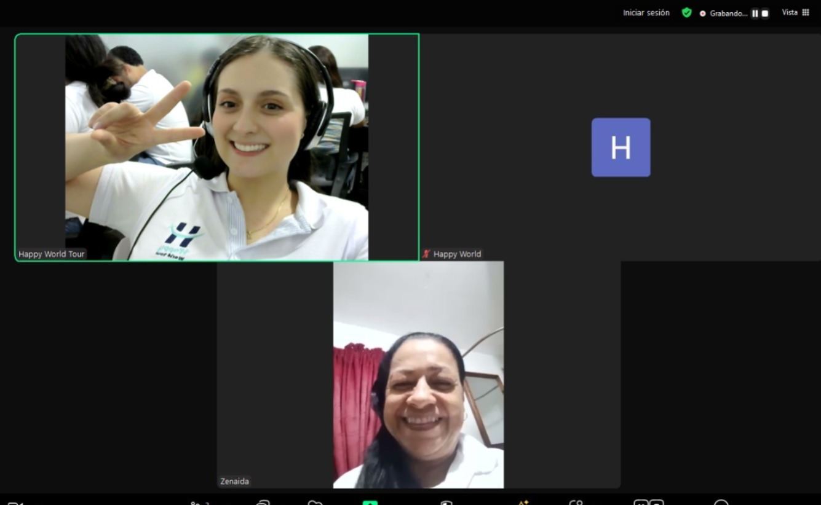This screenshot has height=505, width=821.
Task: Click the circular icon at toolbar's right end
Action: [721, 503]
